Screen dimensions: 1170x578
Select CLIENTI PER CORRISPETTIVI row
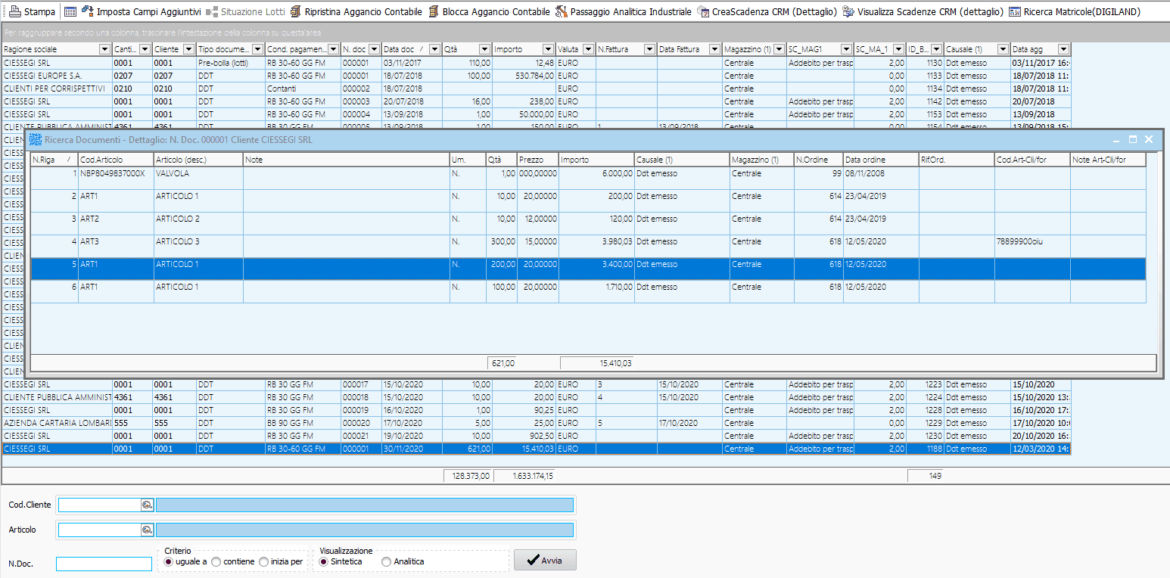point(536,89)
